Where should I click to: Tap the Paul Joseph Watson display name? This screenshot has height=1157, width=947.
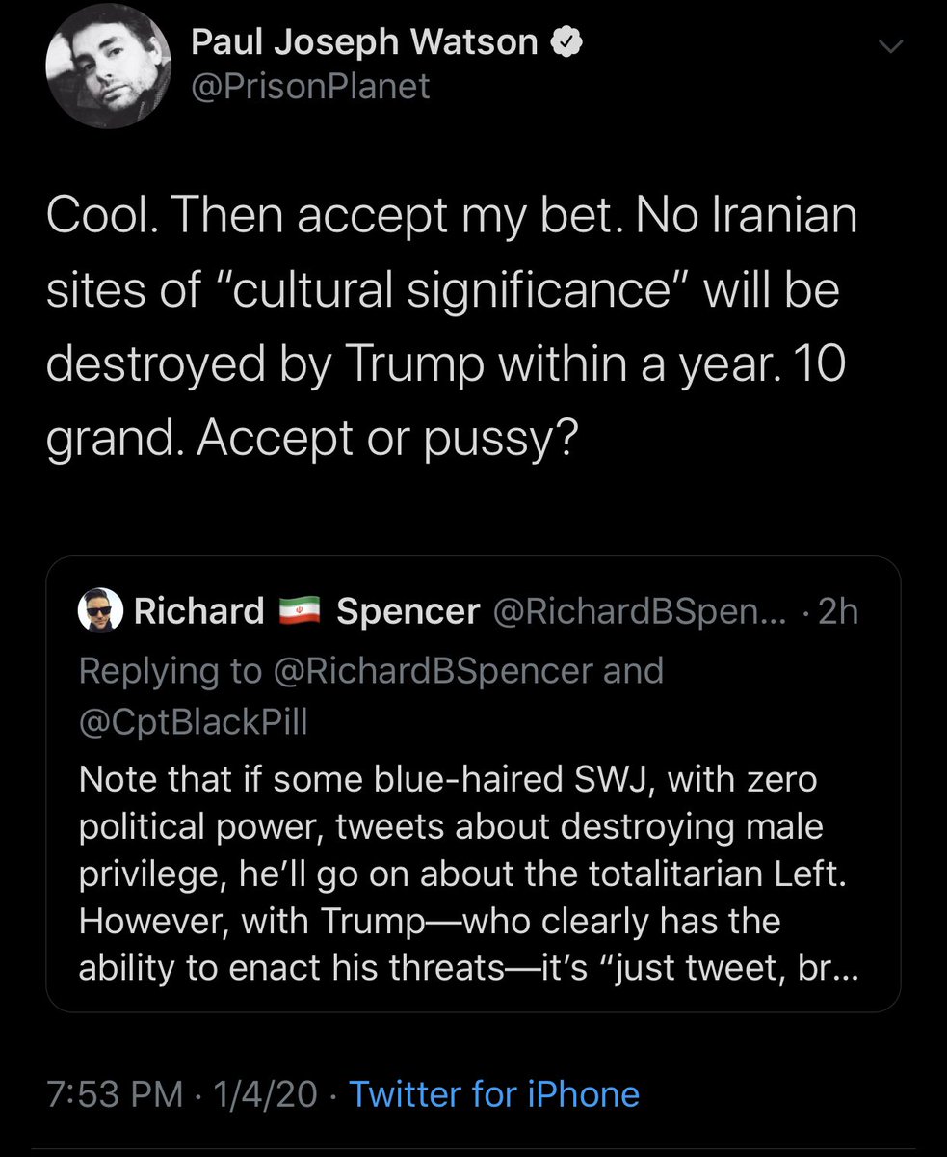[364, 41]
